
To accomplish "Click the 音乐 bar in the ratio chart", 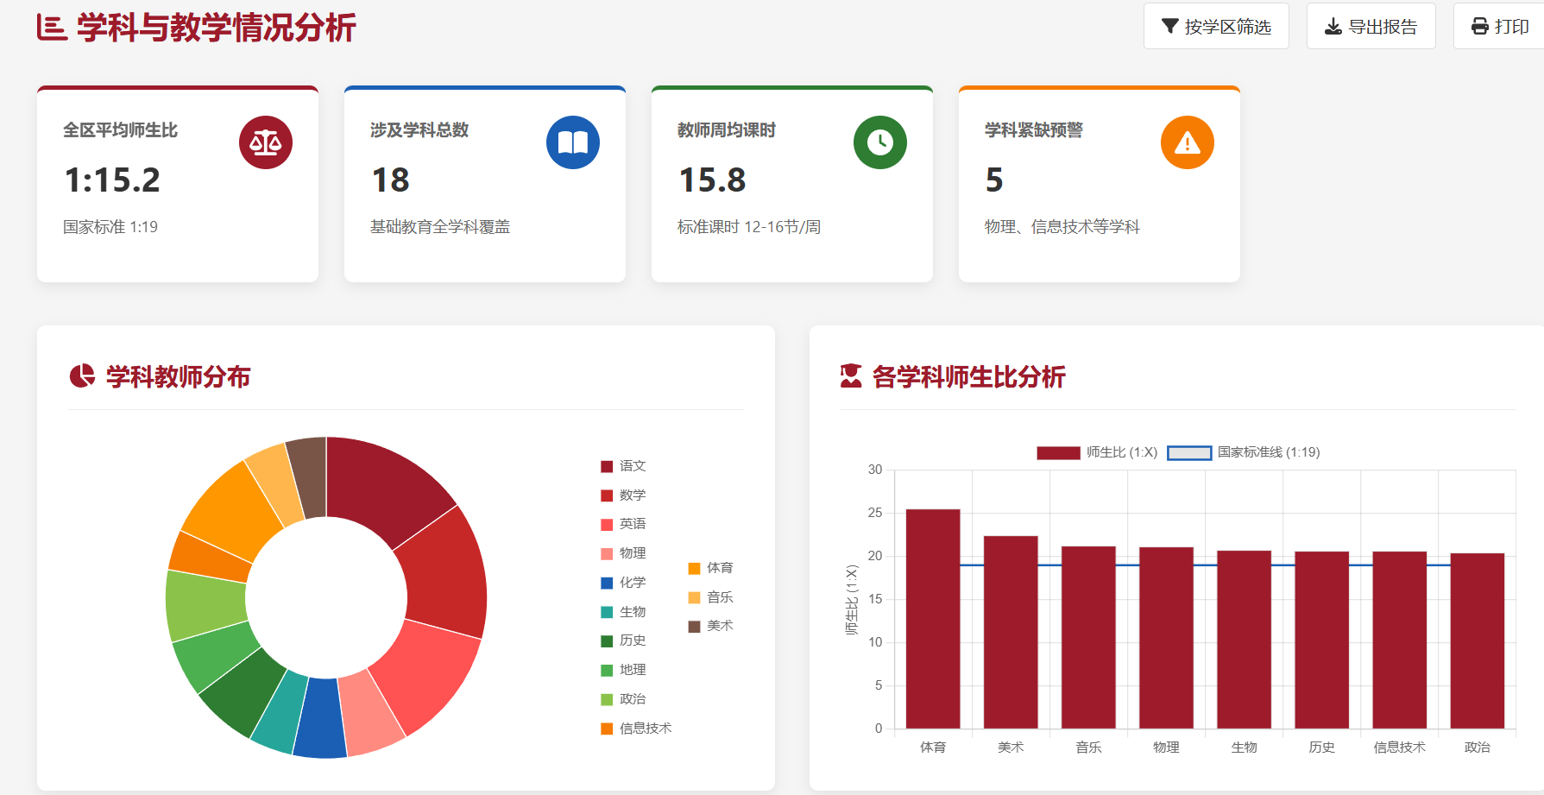I will pos(1088,637).
